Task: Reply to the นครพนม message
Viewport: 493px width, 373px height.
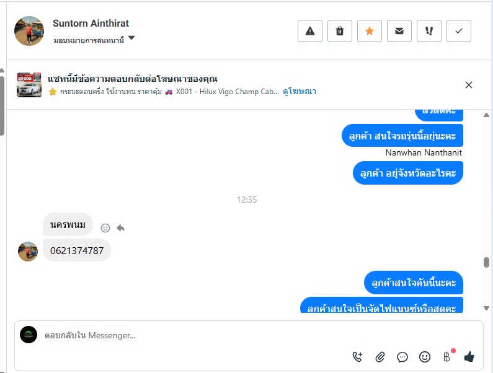Action: 121,228
